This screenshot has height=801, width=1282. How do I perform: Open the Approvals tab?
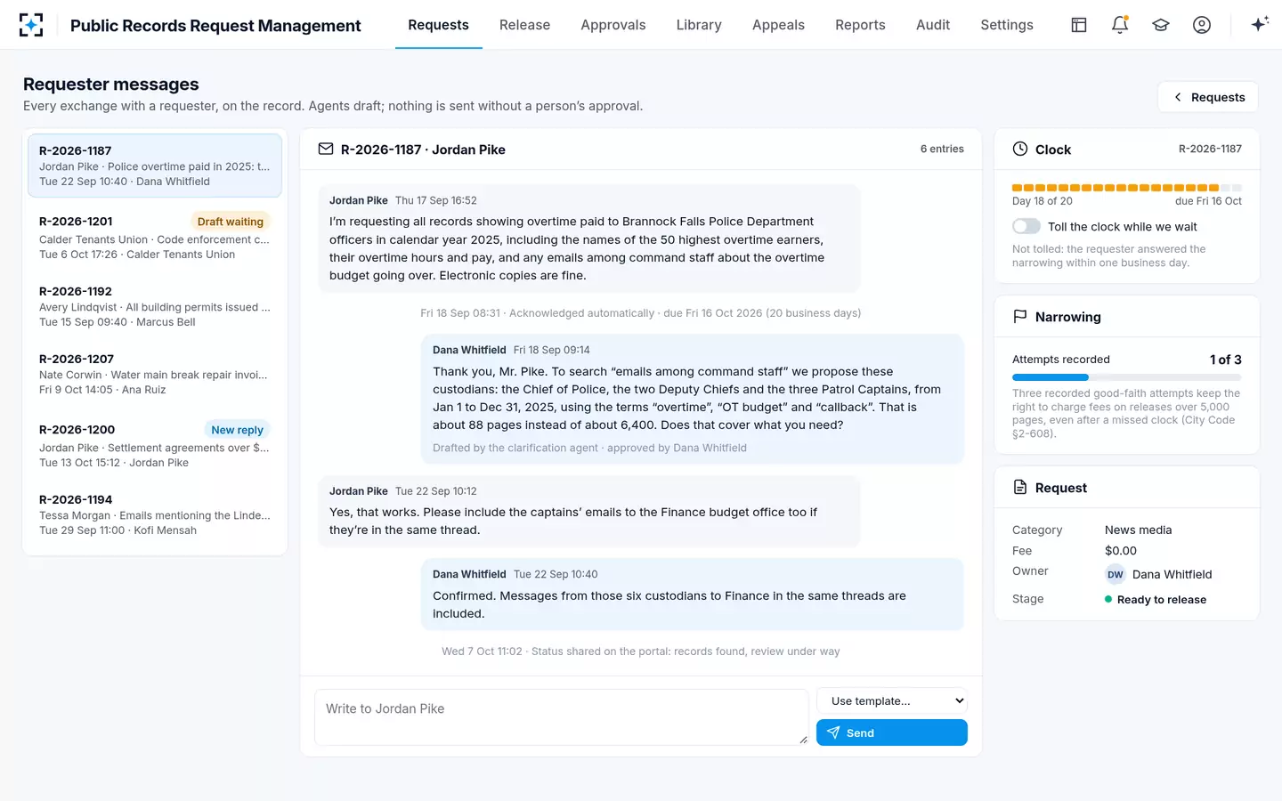613,25
